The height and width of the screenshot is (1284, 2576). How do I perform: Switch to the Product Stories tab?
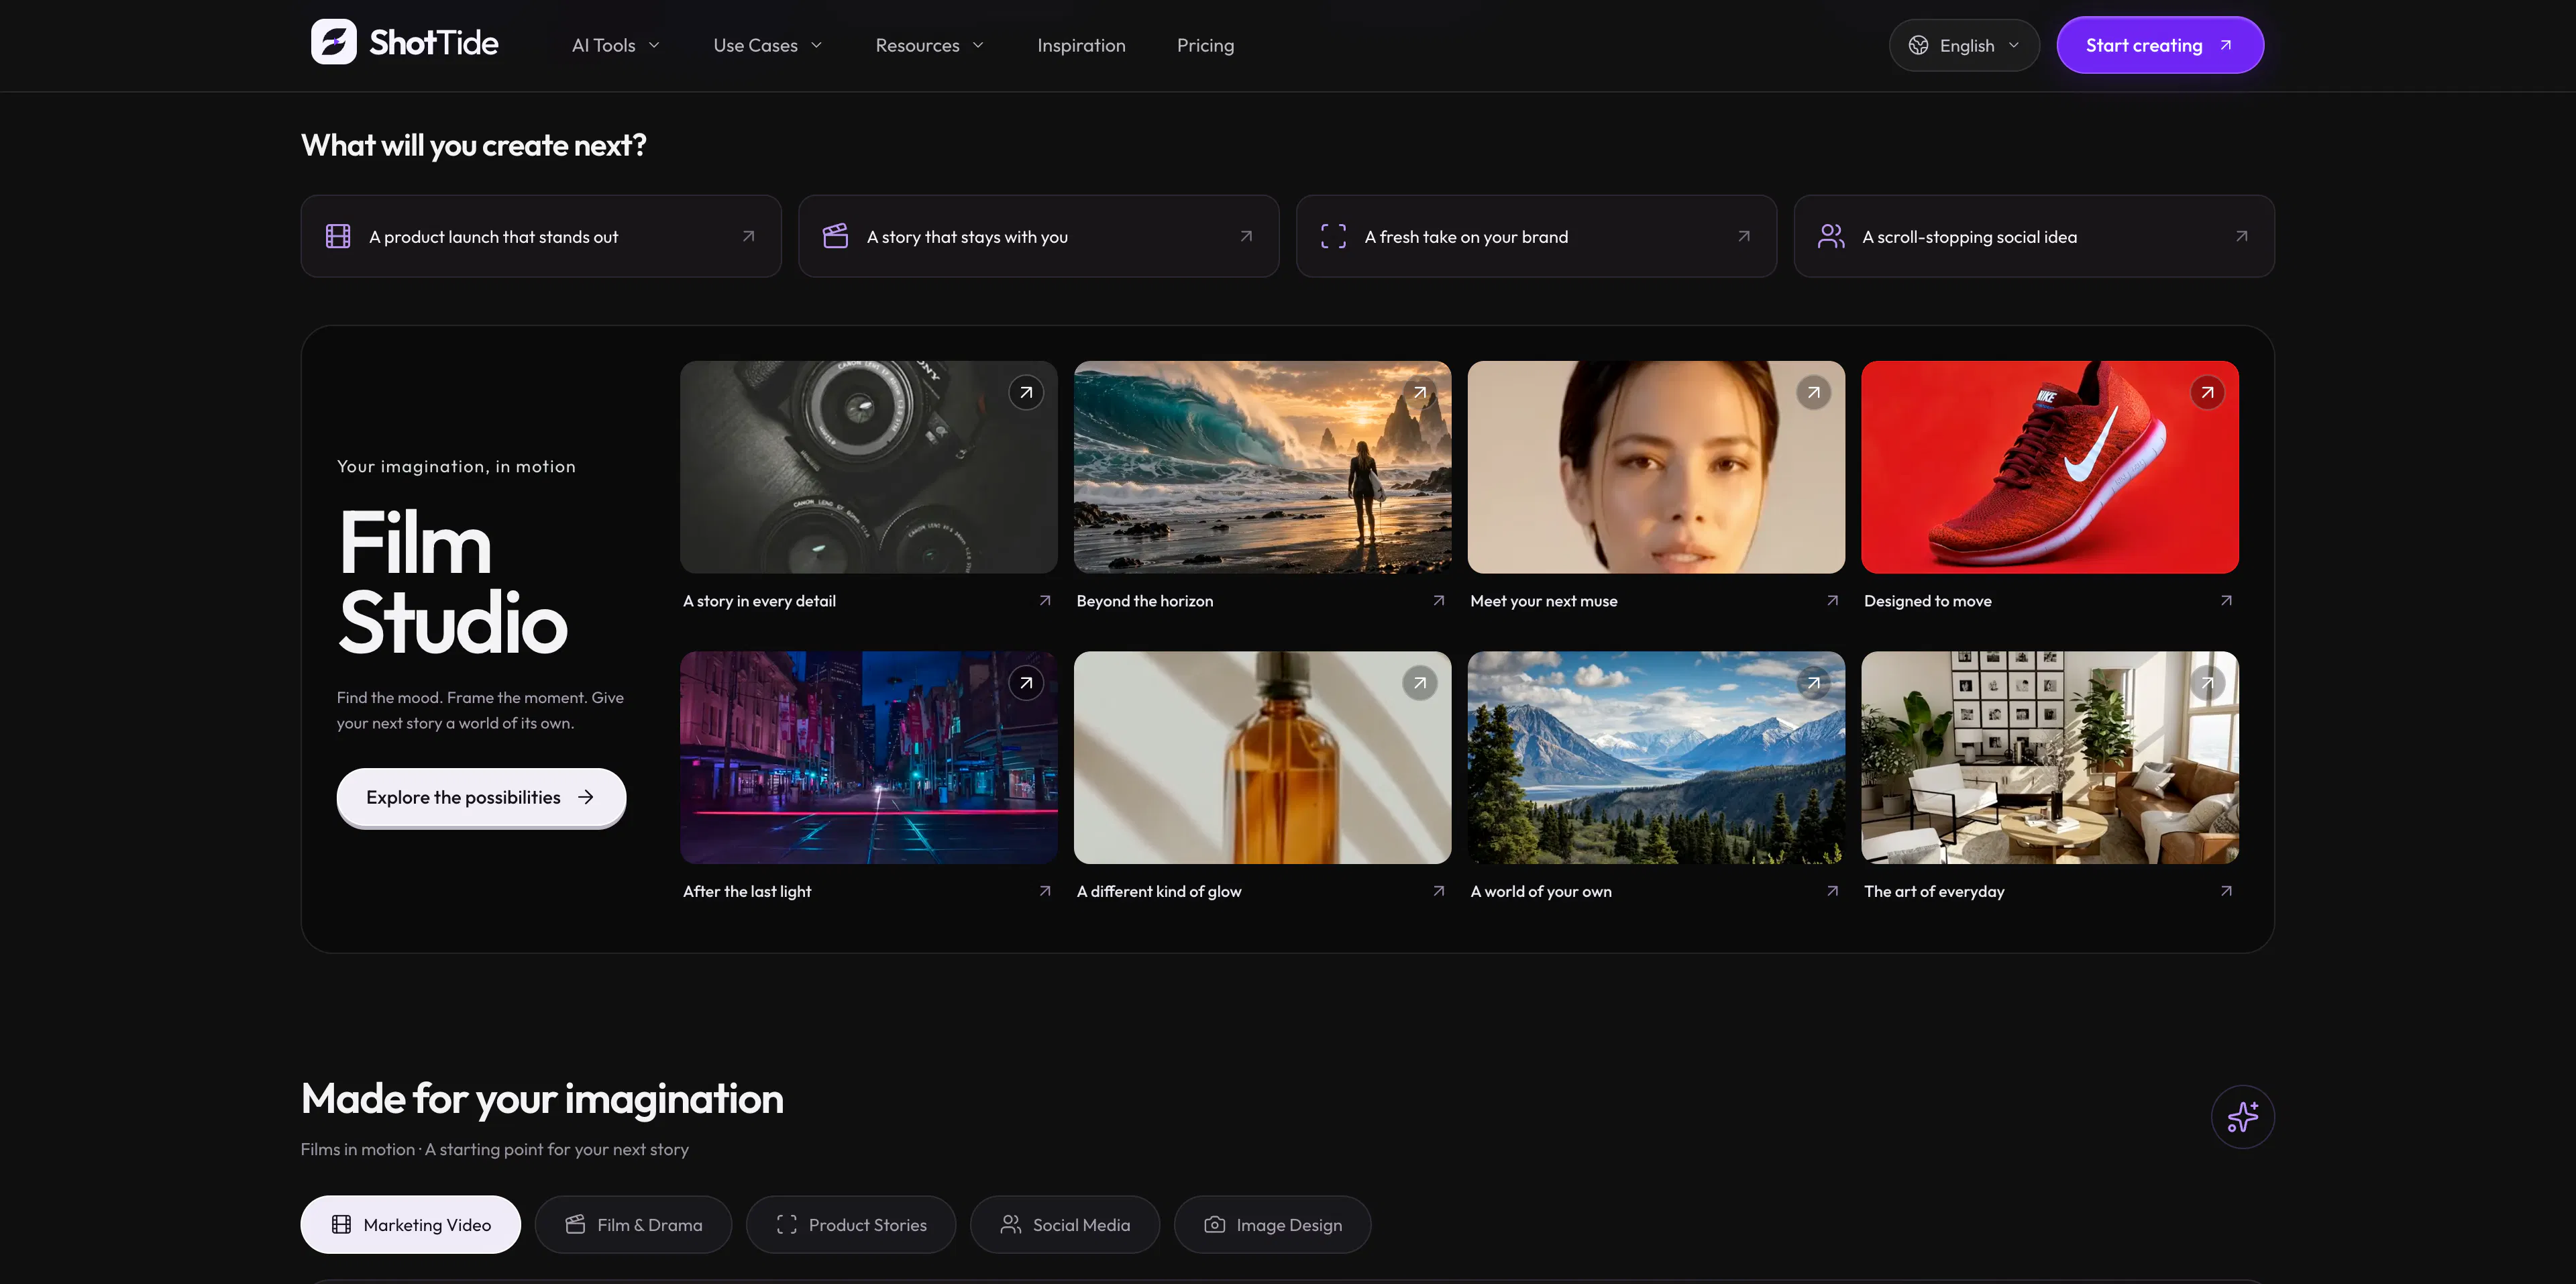pos(851,1224)
